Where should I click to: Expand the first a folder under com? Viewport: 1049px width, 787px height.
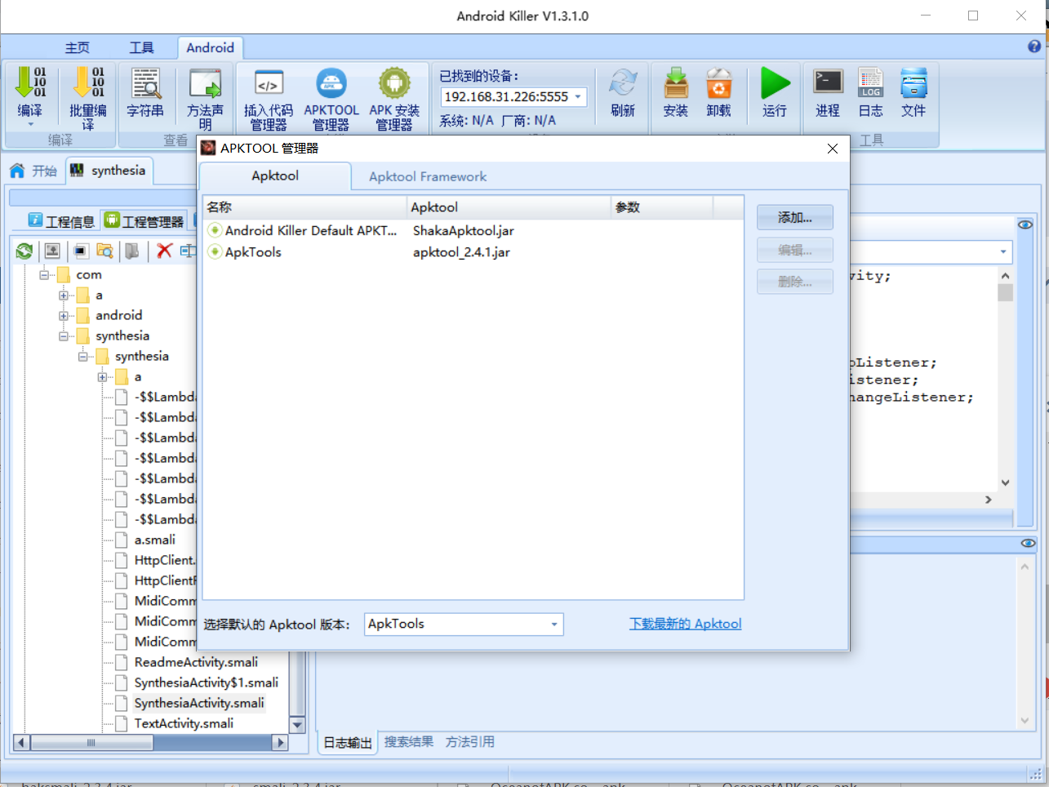coord(64,296)
